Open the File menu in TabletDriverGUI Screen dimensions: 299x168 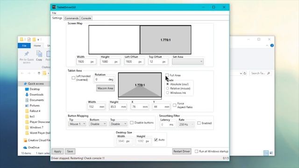coord(54,13)
